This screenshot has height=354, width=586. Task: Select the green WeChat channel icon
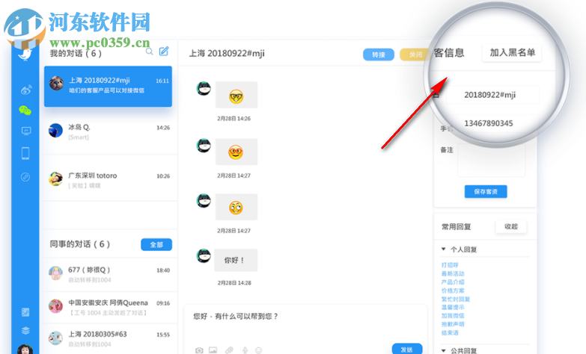25,110
